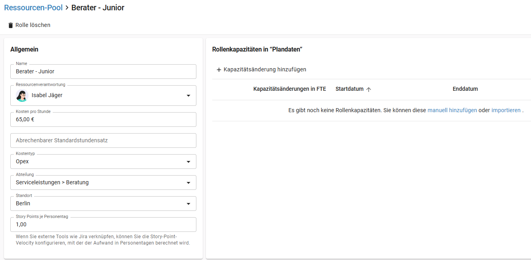The width and height of the screenshot is (531, 260).
Task: Click Kapazitätsänderungen in FTE column header
Action: pos(290,89)
